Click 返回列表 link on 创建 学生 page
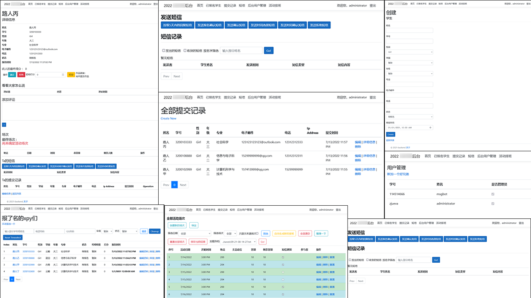Viewport: 531px width, 298px height. coord(390,140)
